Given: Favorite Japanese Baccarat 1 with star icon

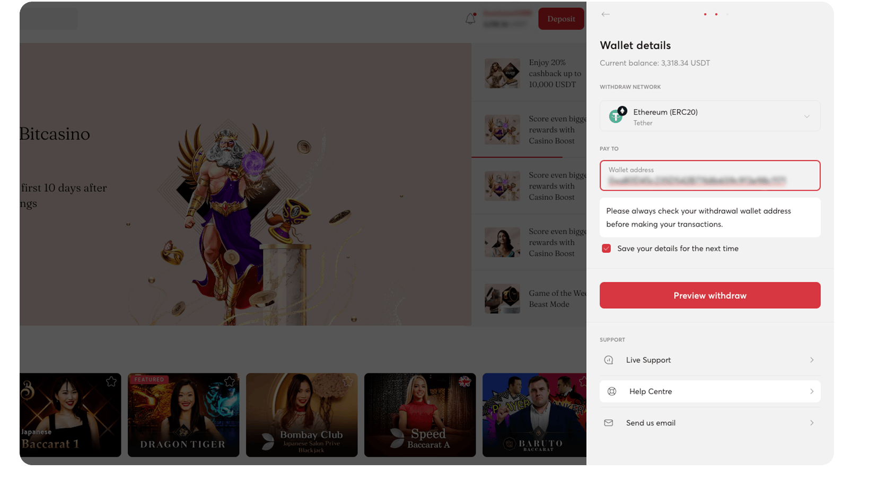Looking at the screenshot, I should coord(111,381).
